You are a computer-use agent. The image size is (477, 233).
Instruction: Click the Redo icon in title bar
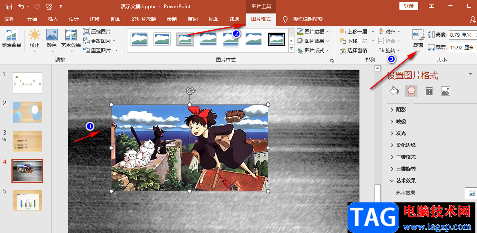[37, 6]
